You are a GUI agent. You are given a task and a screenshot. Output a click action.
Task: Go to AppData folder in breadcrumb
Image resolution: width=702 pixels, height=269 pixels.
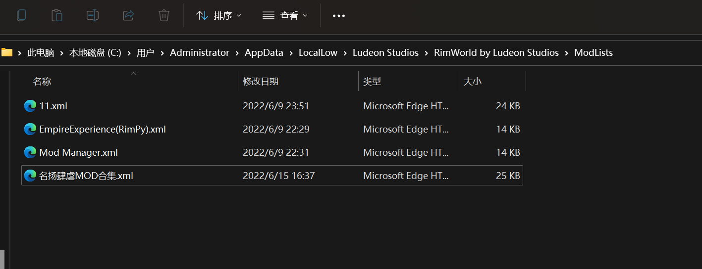pyautogui.click(x=264, y=52)
